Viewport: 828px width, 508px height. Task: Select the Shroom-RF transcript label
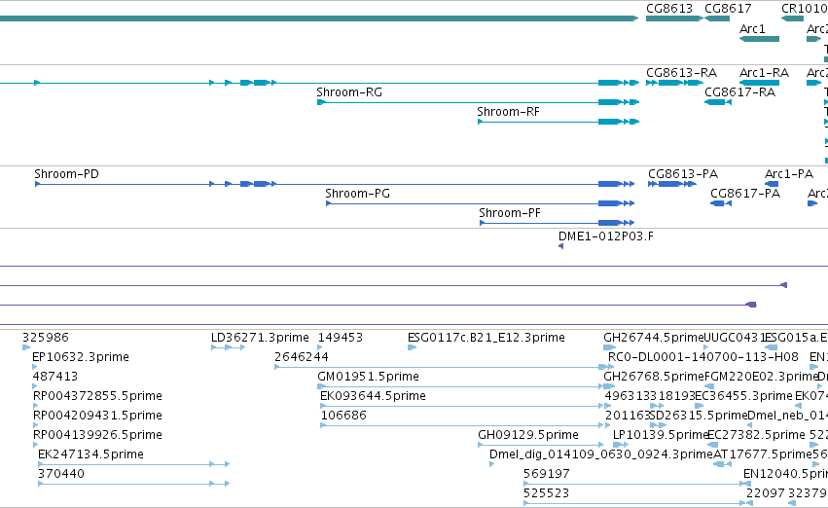pos(508,111)
